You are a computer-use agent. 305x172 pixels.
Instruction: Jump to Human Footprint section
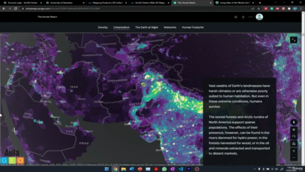193,27
